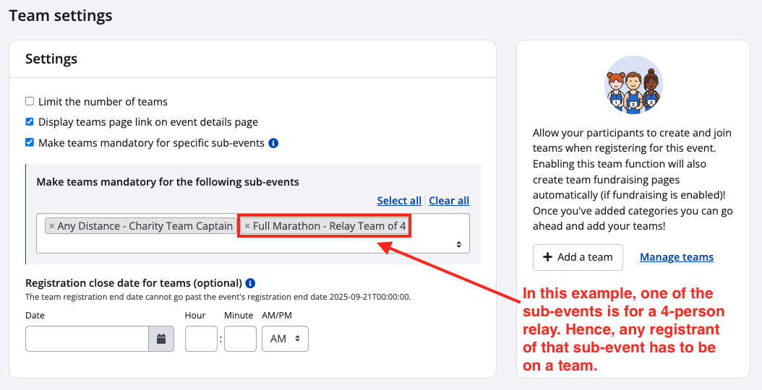This screenshot has height=390, width=762.
Task: Open the AM/PM dropdown
Action: 285,339
